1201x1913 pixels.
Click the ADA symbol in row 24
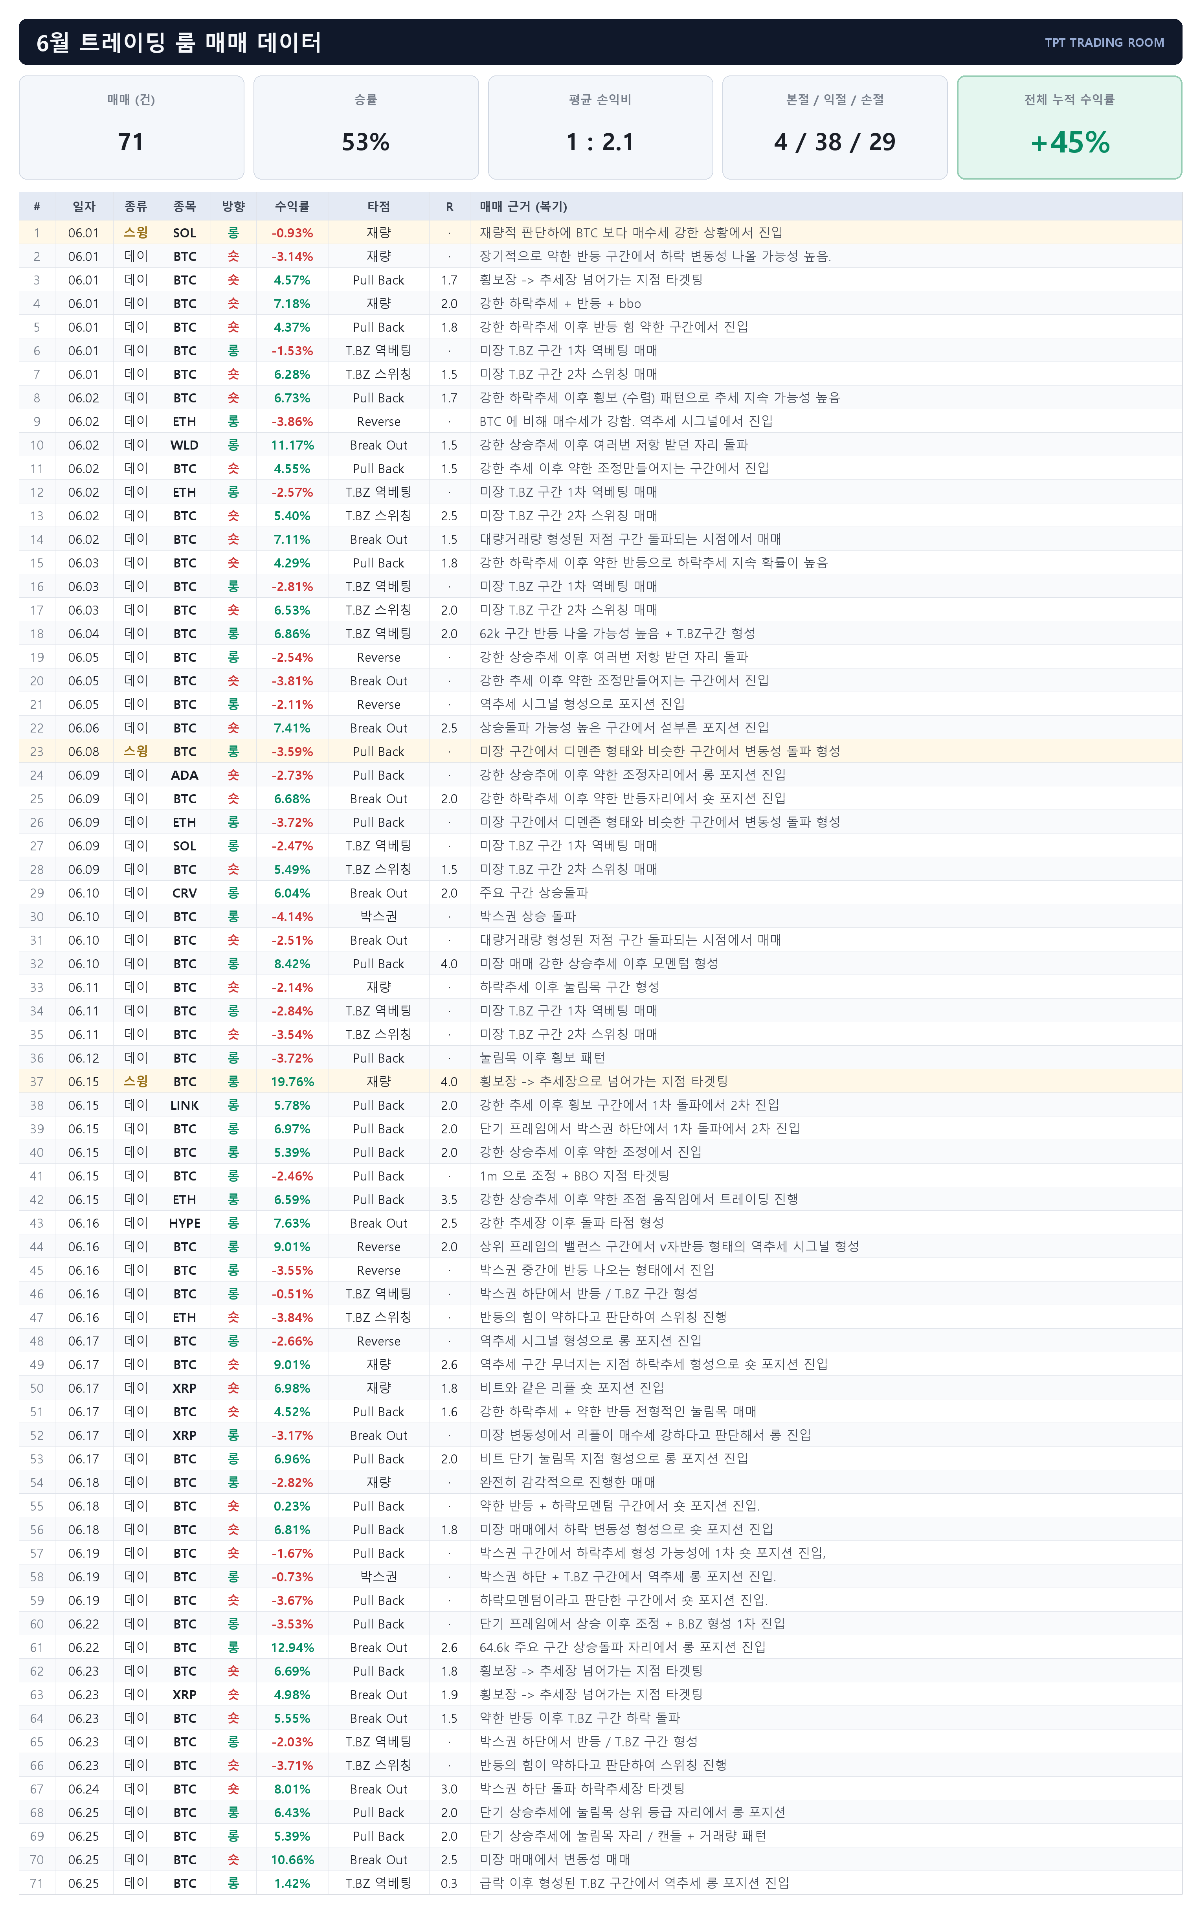point(184,775)
